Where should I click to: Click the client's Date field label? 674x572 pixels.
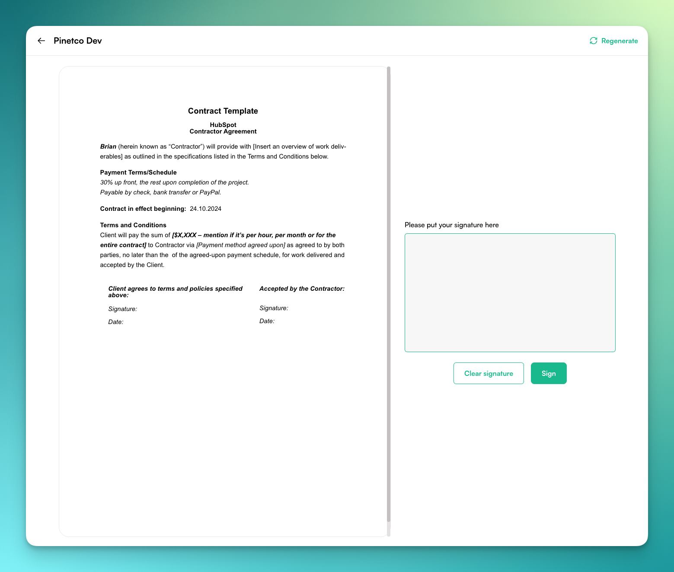115,322
